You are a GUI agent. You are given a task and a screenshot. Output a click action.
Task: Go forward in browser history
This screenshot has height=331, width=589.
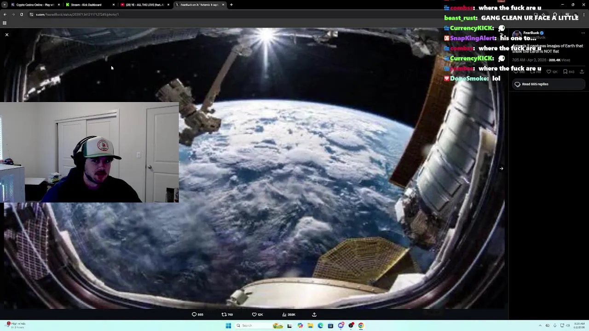point(13,14)
